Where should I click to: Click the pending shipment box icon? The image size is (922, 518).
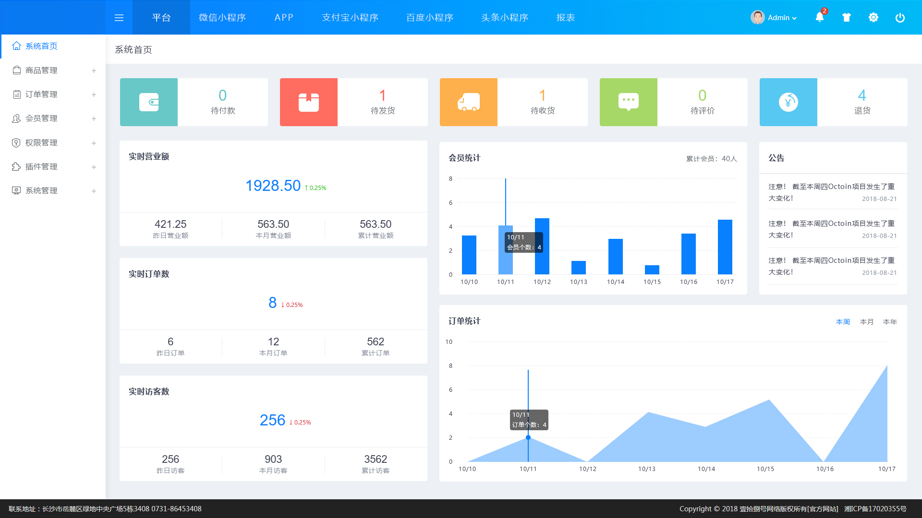tap(309, 102)
